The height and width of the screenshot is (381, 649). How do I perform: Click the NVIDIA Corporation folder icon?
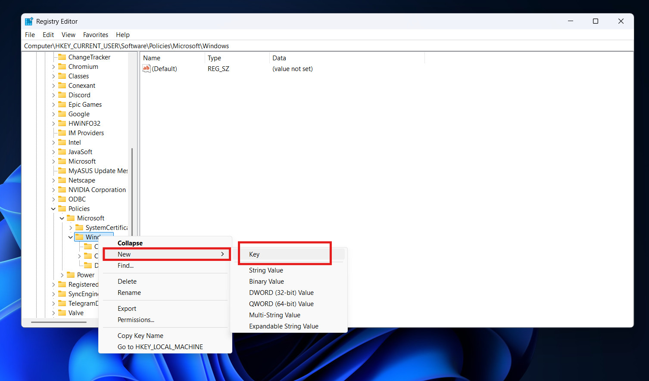point(62,190)
